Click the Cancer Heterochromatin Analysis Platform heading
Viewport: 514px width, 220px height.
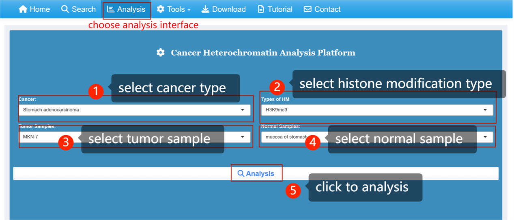(262, 53)
